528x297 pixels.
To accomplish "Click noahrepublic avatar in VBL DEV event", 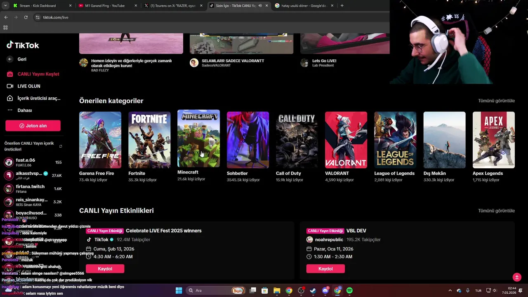I will click(309, 240).
